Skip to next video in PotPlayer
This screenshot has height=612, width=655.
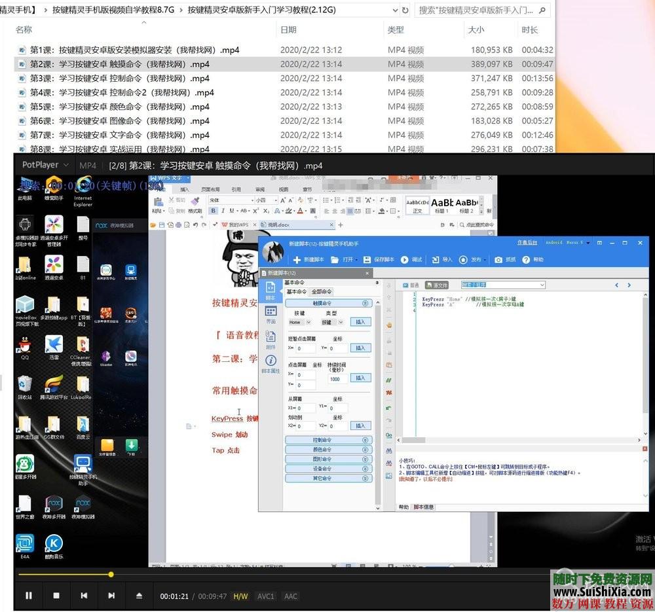pos(111,596)
